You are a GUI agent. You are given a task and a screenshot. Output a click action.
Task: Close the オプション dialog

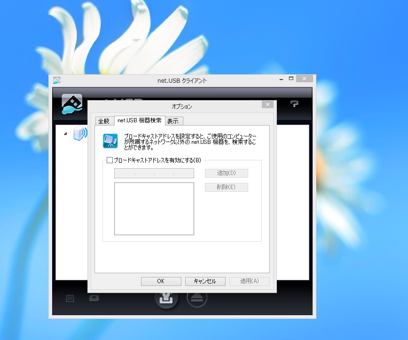click(267, 104)
